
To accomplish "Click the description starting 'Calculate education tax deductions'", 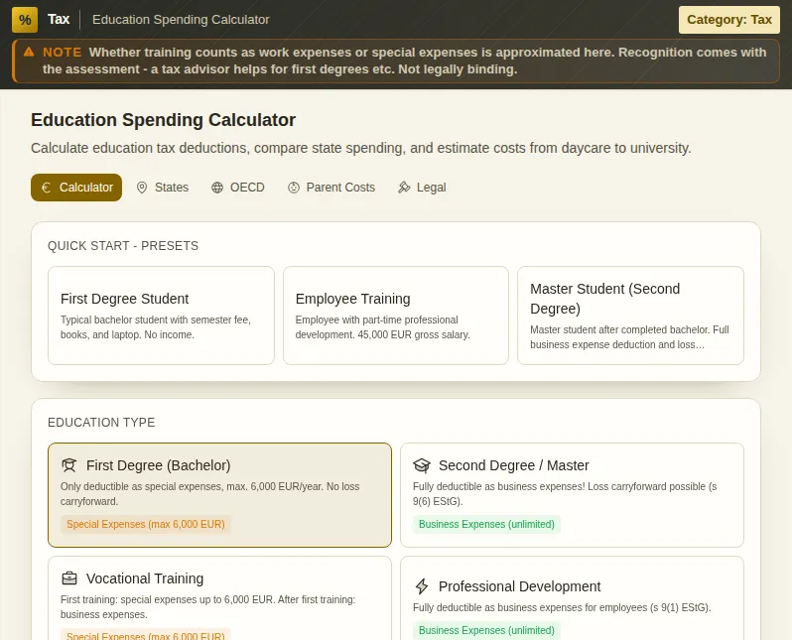I will pyautogui.click(x=360, y=148).
